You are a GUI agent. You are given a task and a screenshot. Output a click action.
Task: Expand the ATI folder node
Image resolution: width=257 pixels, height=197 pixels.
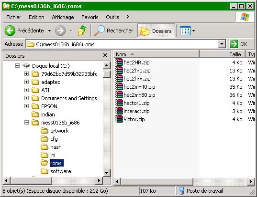(26, 90)
